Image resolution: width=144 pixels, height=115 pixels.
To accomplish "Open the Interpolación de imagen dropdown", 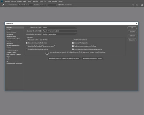I will pyautogui.click(x=60, y=34).
